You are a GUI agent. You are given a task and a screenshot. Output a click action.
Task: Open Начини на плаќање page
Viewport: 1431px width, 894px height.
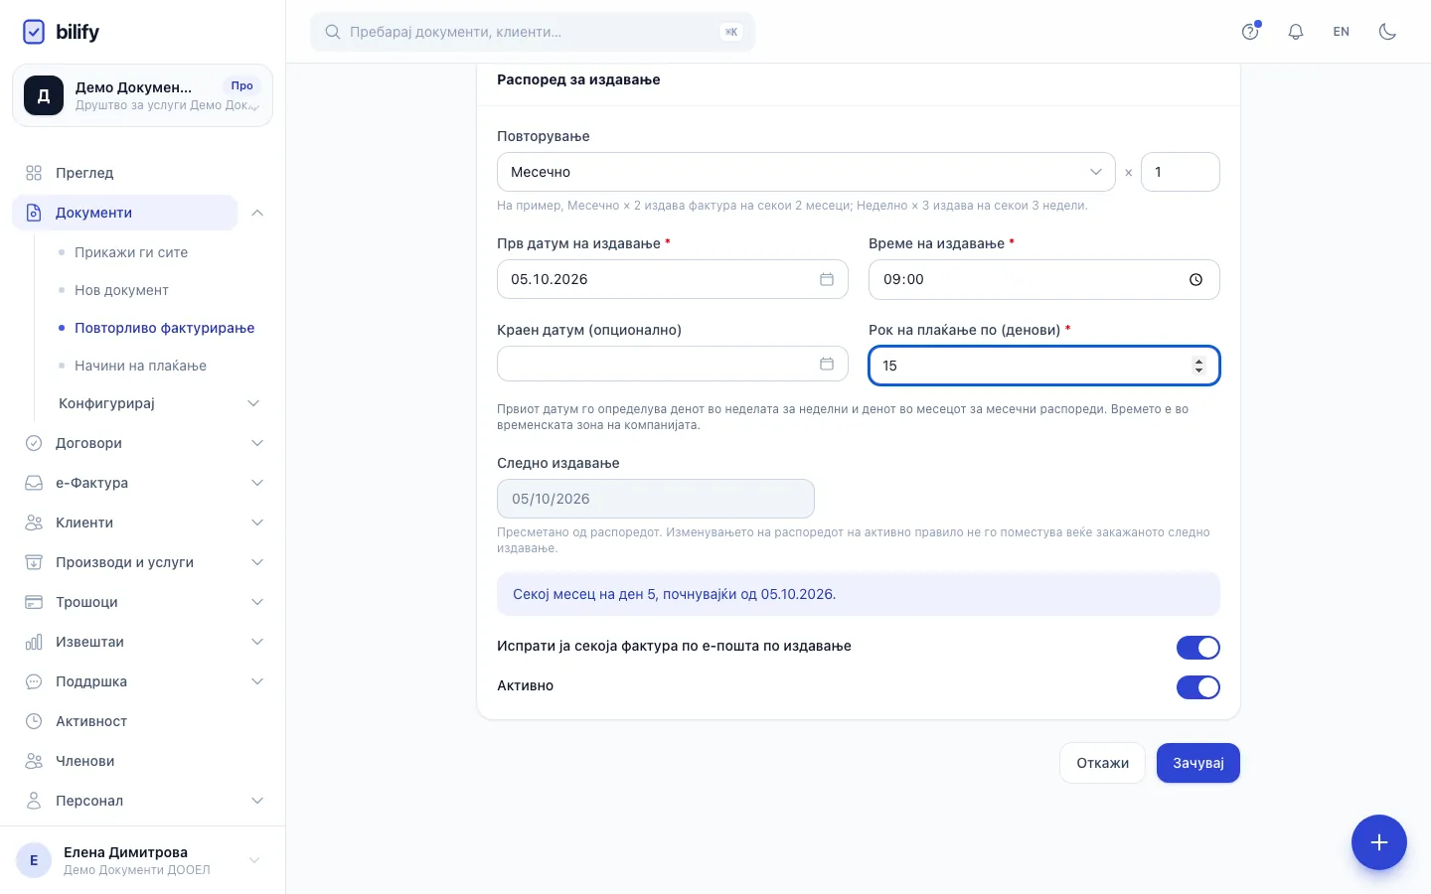(140, 366)
